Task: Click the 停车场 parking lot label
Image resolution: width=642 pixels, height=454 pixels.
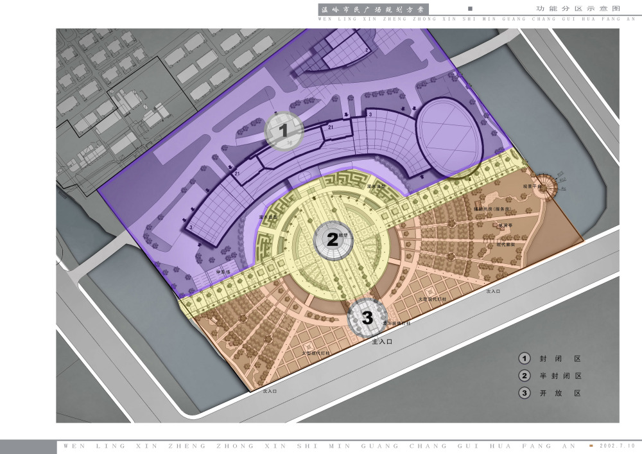Action: pyautogui.click(x=223, y=272)
